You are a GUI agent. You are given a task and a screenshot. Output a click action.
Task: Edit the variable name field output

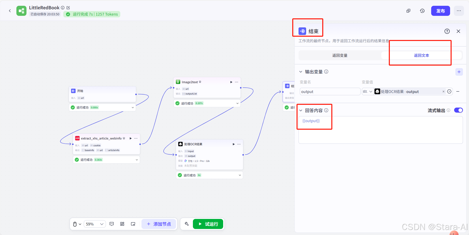pyautogui.click(x=330, y=91)
